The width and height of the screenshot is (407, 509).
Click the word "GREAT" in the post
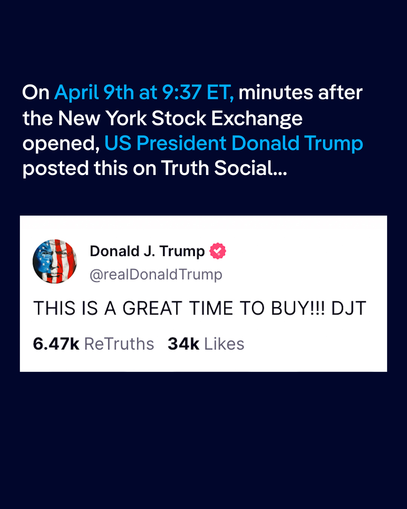(153, 308)
